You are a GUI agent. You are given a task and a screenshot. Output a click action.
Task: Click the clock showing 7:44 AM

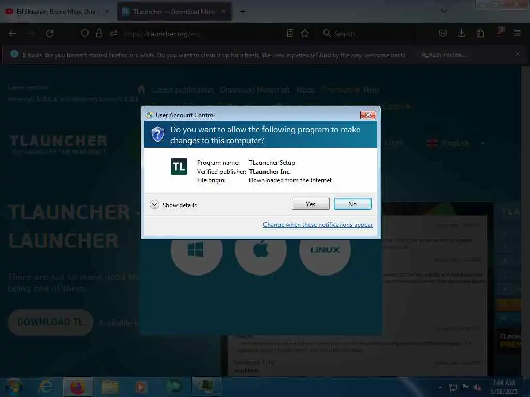coord(504,387)
